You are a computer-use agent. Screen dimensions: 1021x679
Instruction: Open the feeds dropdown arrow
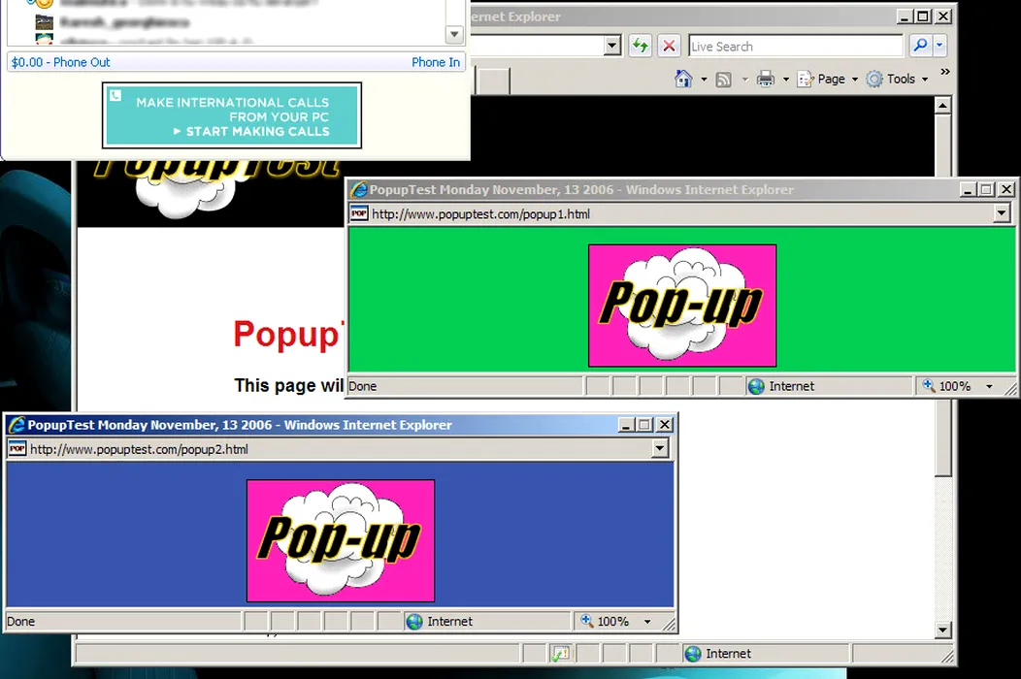point(745,80)
